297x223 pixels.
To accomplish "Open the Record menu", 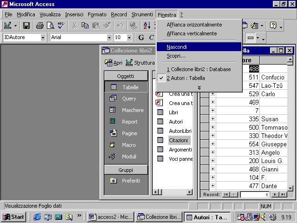I will click(119, 14).
